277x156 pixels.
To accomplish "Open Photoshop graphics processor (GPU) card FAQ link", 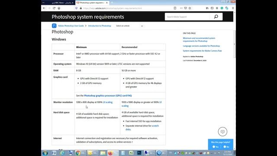I will [108, 95].
